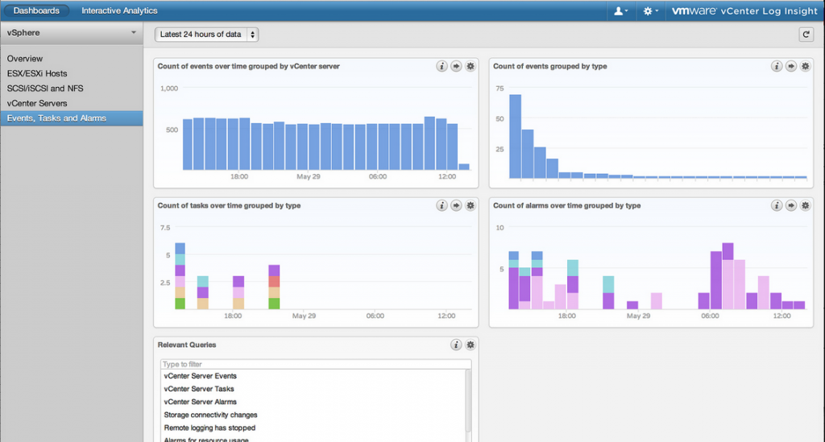Open the top bar settings gear menu
825x442 pixels.
point(650,10)
